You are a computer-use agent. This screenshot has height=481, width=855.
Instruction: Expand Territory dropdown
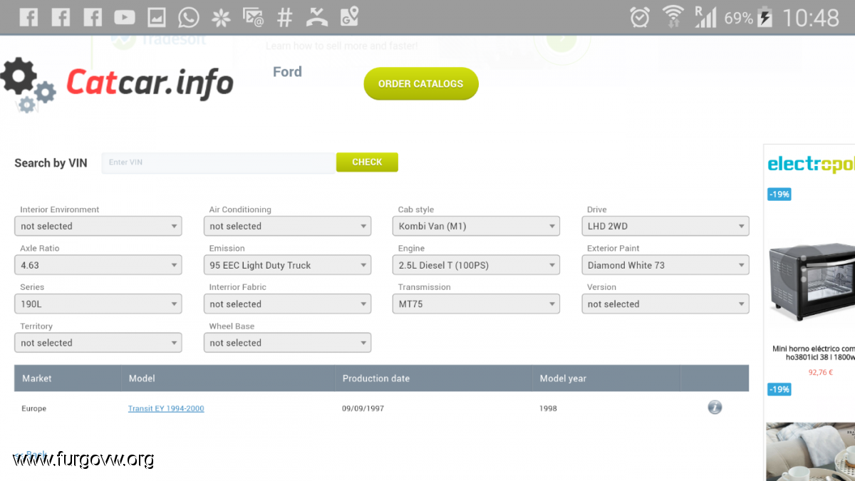98,343
